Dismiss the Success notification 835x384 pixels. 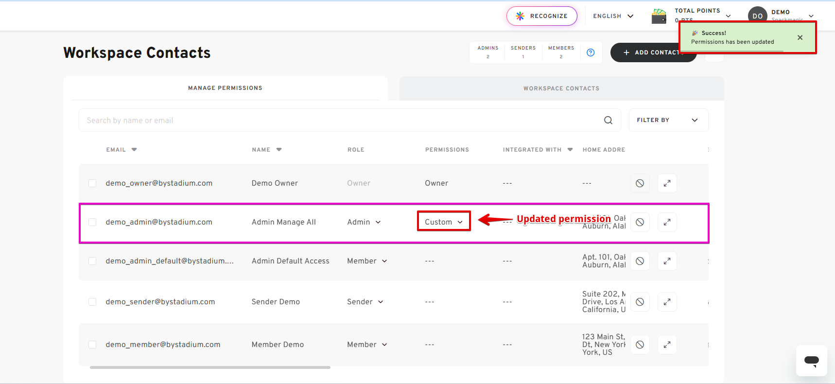tap(800, 37)
